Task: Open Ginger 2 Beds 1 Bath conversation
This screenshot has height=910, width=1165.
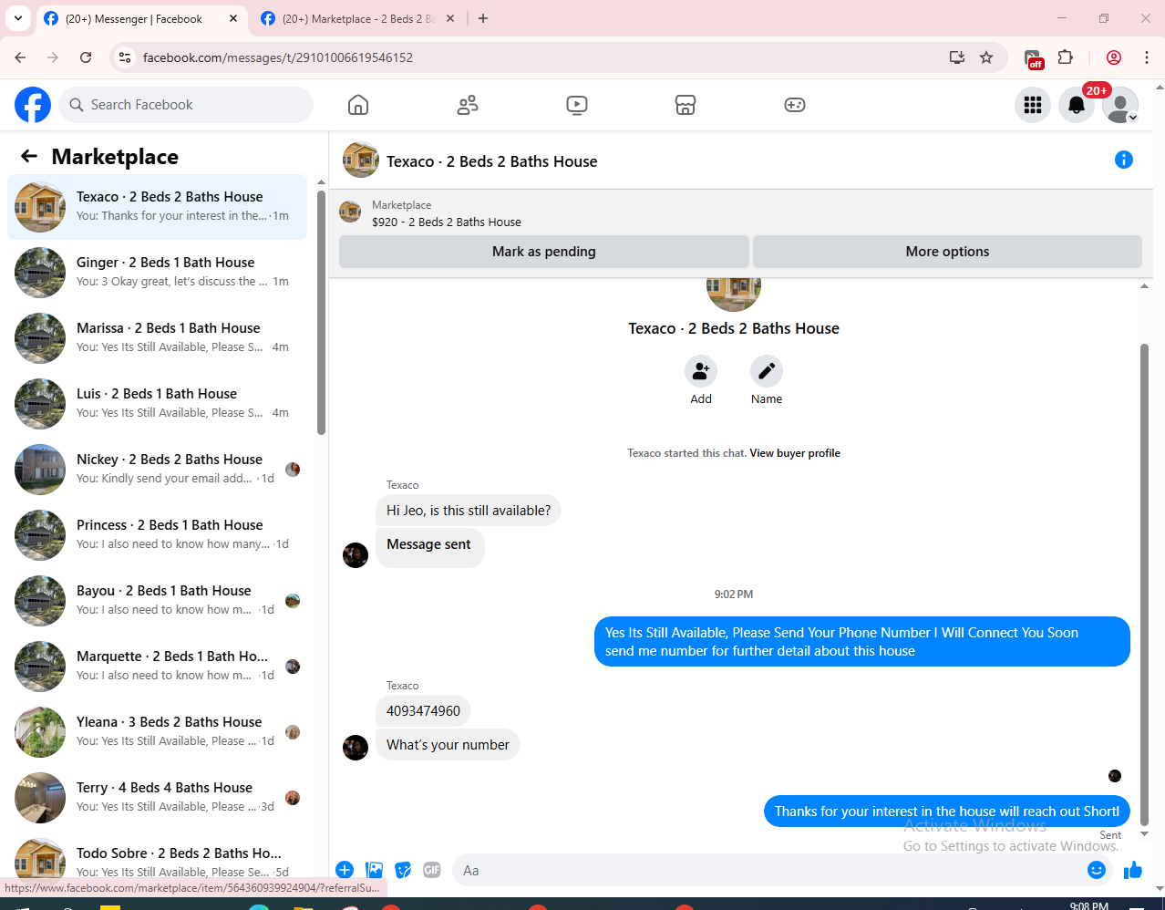Action: [x=157, y=273]
